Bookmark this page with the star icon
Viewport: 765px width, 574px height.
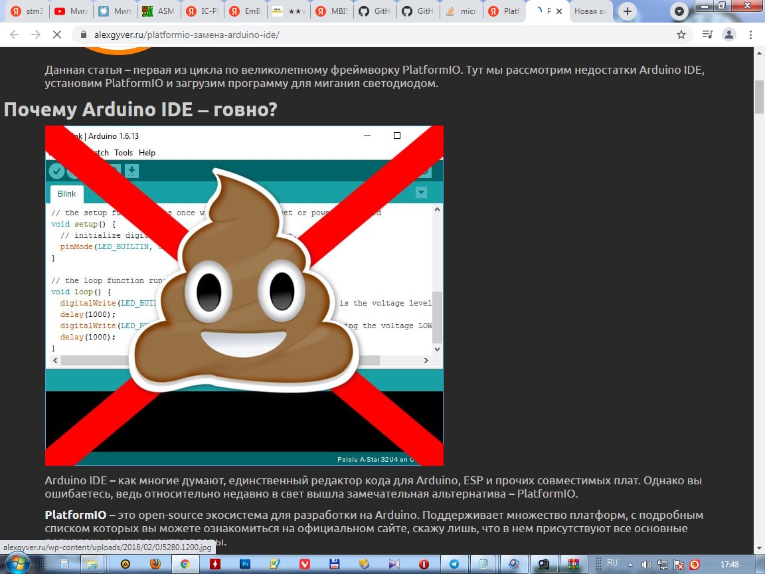point(681,35)
